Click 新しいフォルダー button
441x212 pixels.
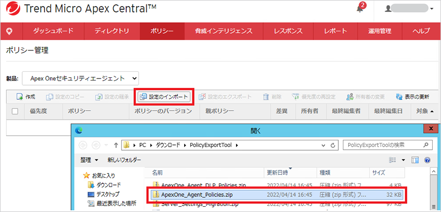[126, 160]
